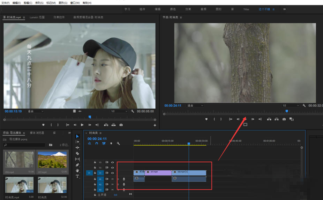Image resolution: width=323 pixels, height=200 pixels.
Task: Toggle lock on the V3 track
Action: click(95, 162)
